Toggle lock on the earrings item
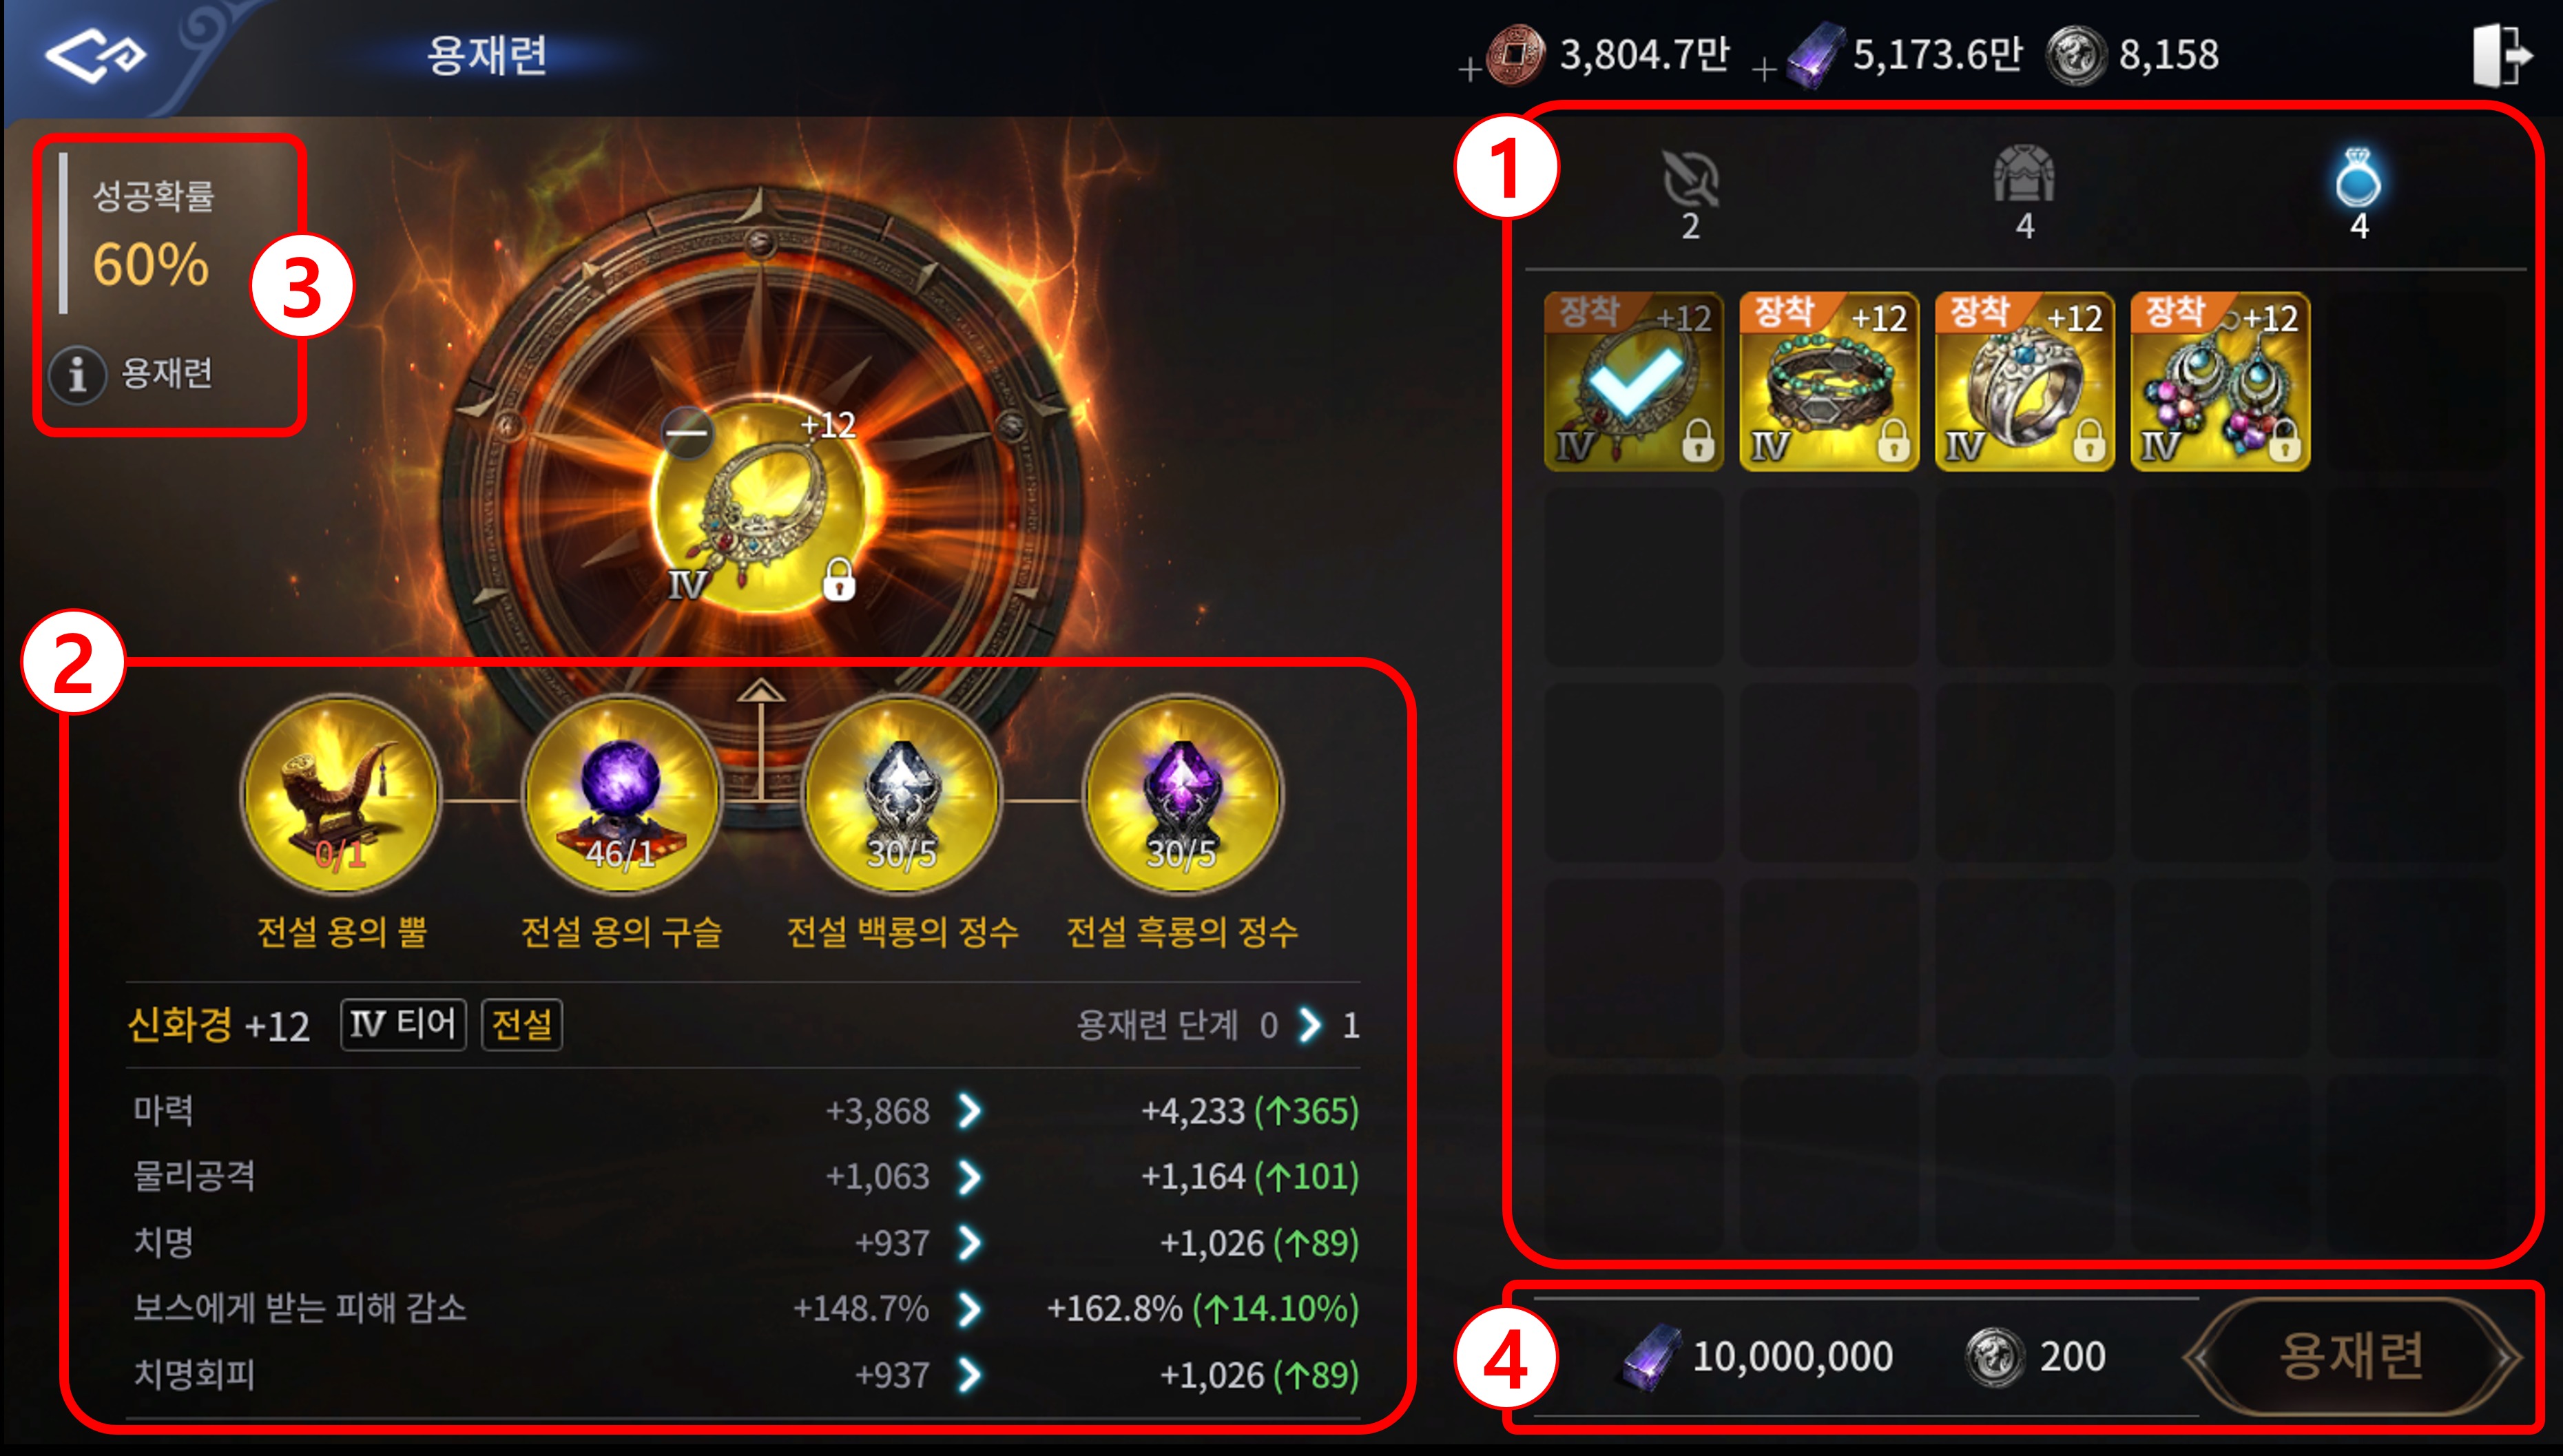 point(2283,440)
